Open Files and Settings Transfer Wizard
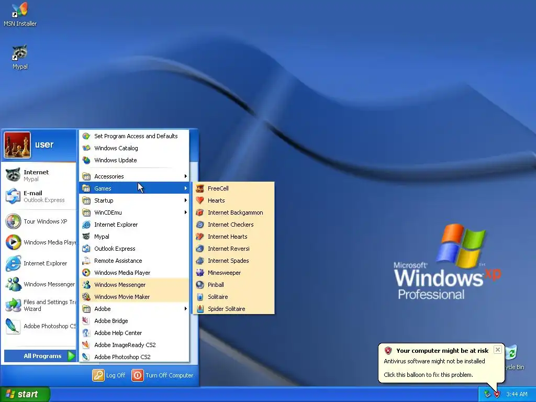 point(39,305)
